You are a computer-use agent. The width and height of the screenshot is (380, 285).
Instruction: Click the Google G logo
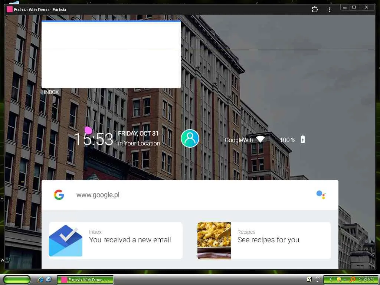pyautogui.click(x=59, y=194)
